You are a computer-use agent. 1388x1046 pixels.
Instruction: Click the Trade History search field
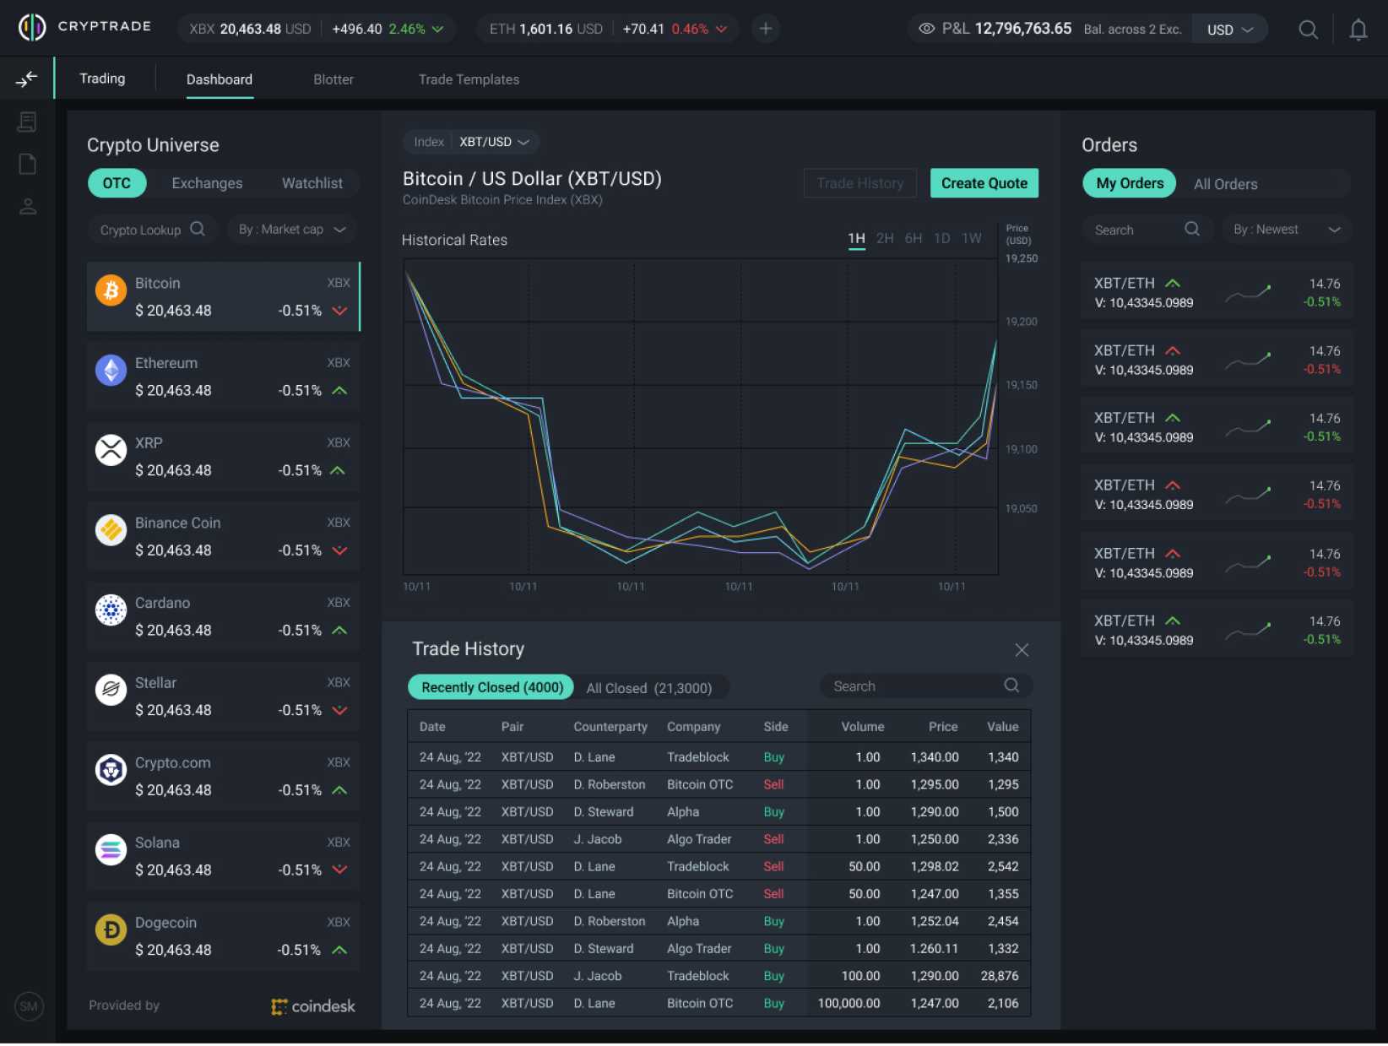tap(916, 686)
